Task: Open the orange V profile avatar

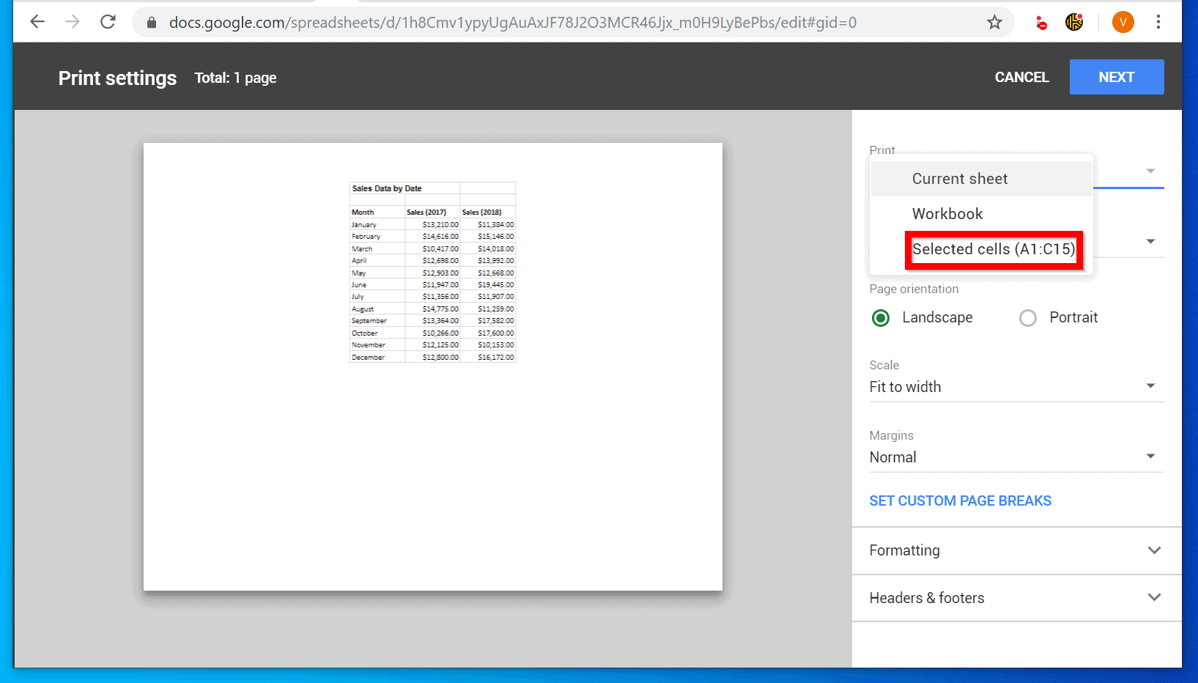Action: [1123, 23]
